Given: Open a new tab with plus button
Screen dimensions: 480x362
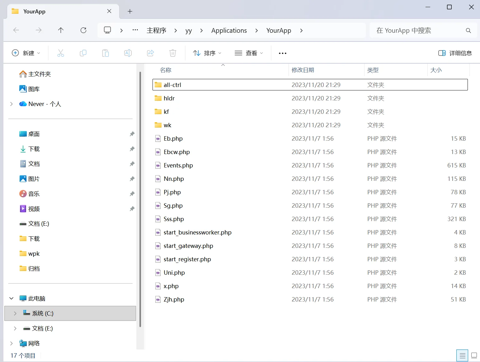Looking at the screenshot, I should pyautogui.click(x=130, y=12).
